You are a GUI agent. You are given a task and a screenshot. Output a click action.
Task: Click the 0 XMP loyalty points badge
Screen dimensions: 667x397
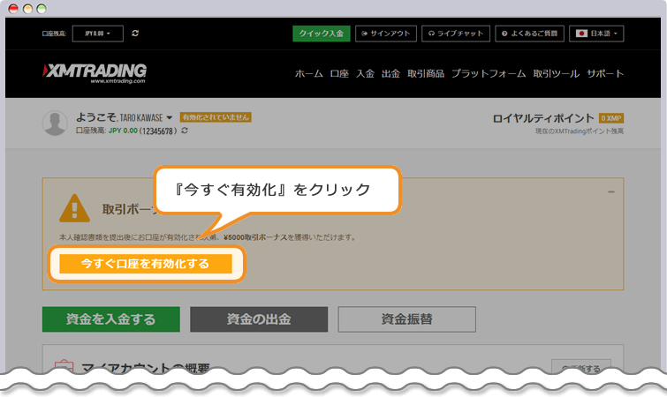click(x=611, y=117)
